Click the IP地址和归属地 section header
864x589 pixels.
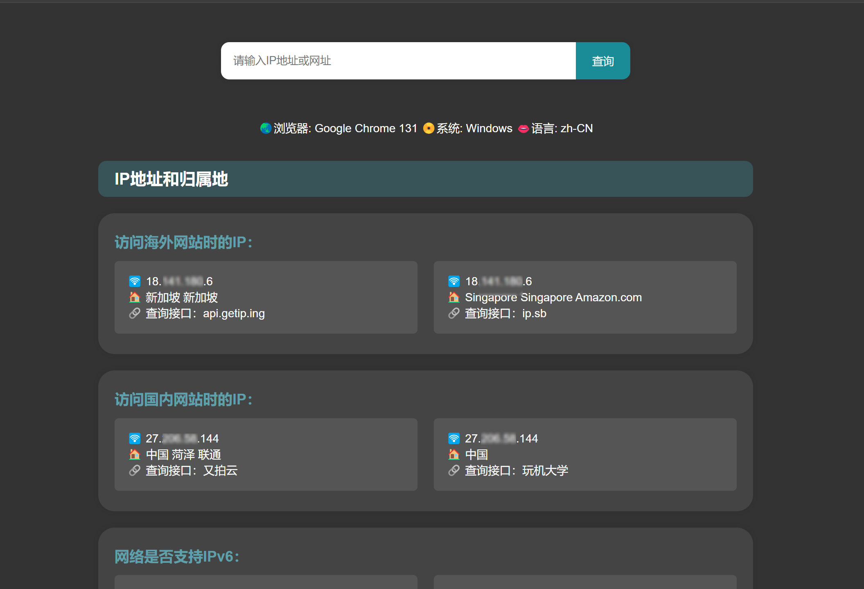(x=171, y=179)
